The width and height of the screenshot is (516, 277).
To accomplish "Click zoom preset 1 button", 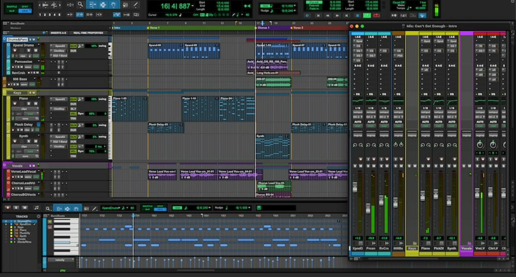I will (x=40, y=15).
